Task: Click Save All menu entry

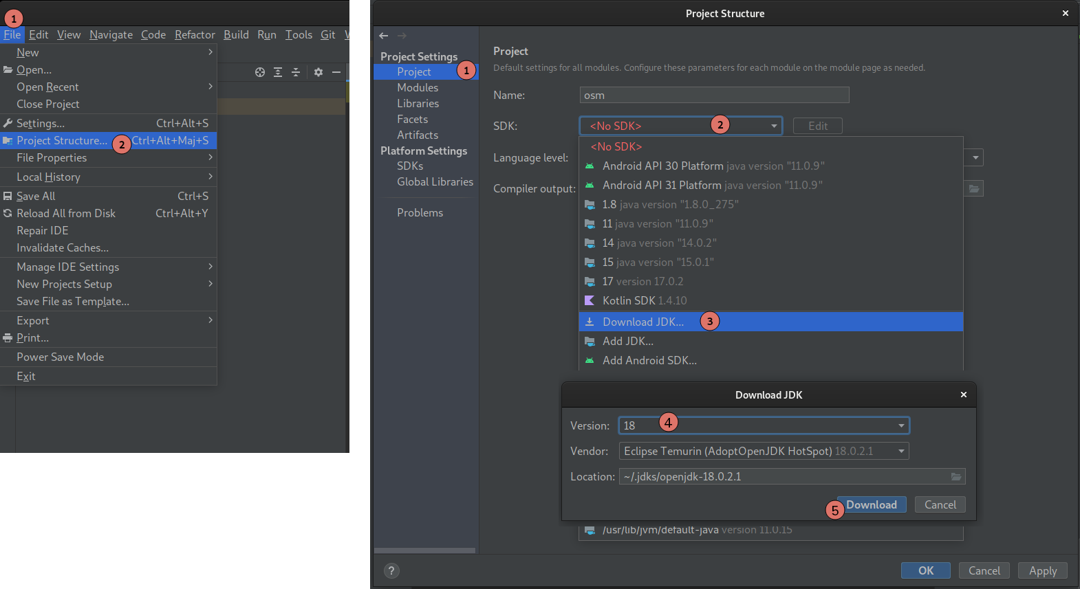Action: pyautogui.click(x=109, y=196)
